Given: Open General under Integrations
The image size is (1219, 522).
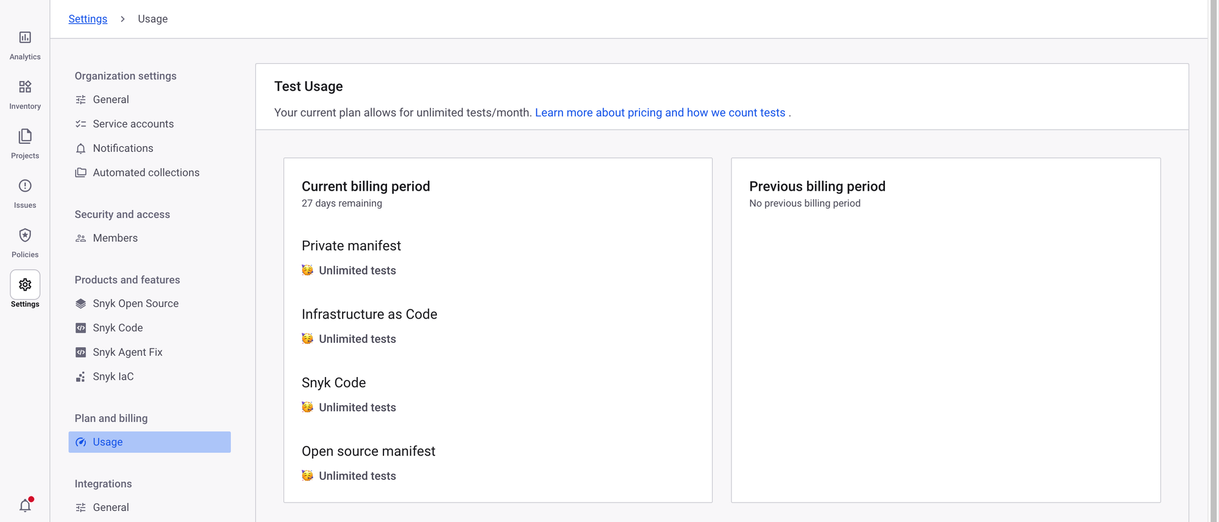Looking at the screenshot, I should pyautogui.click(x=110, y=507).
